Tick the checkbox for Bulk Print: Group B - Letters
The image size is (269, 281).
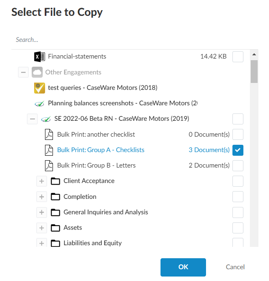(x=238, y=166)
